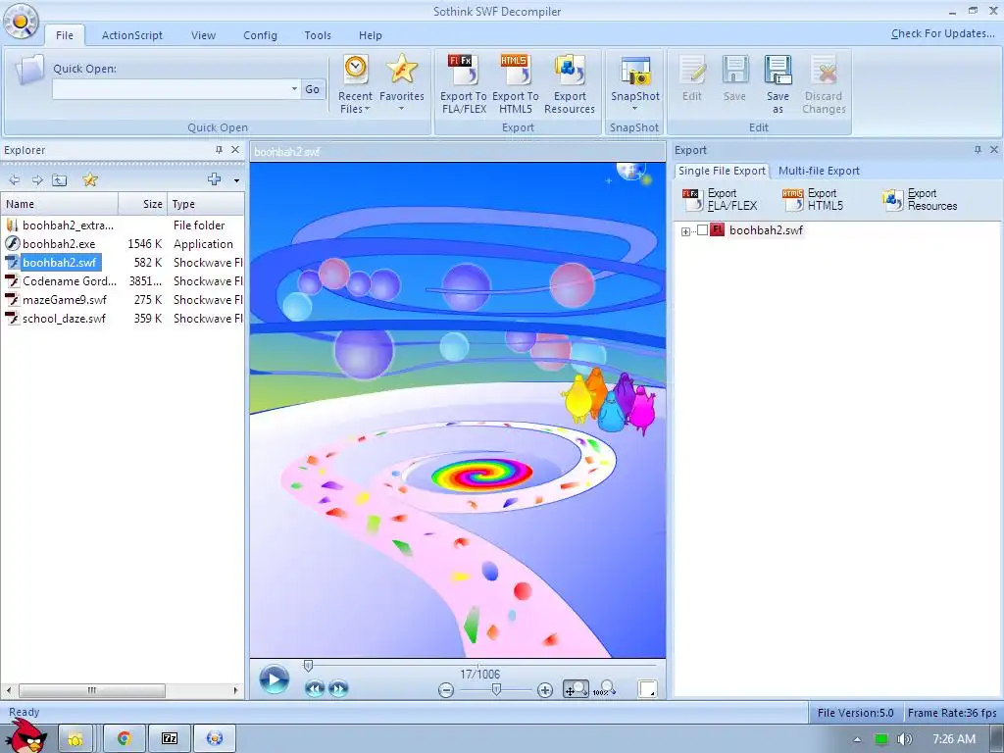1004x753 pixels.
Task: Click Export Resources in Export panel
Action: [x=920, y=200]
